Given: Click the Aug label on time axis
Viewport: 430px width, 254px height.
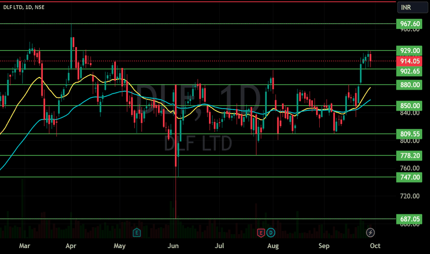Looking at the screenshot, I should pos(273,246).
